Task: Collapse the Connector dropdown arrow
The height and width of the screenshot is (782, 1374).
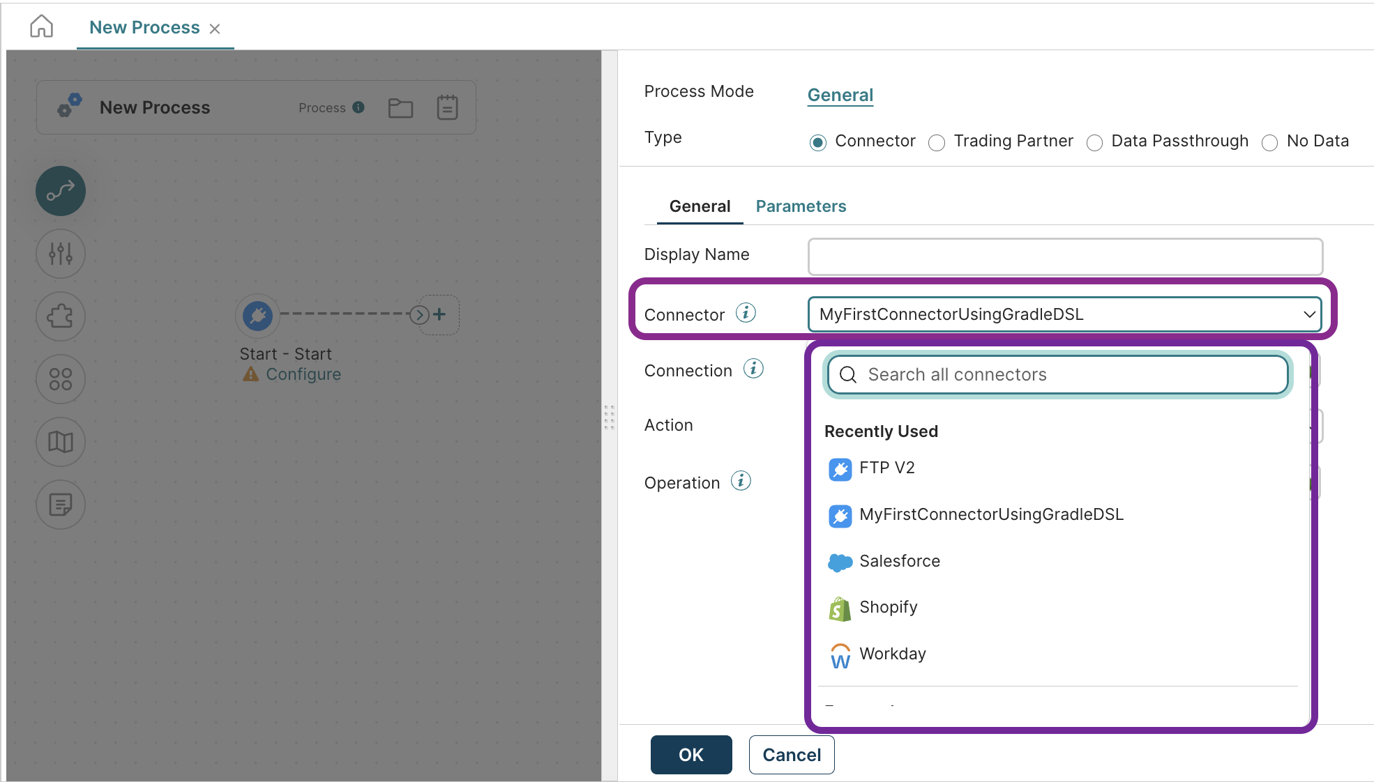Action: 1308,314
